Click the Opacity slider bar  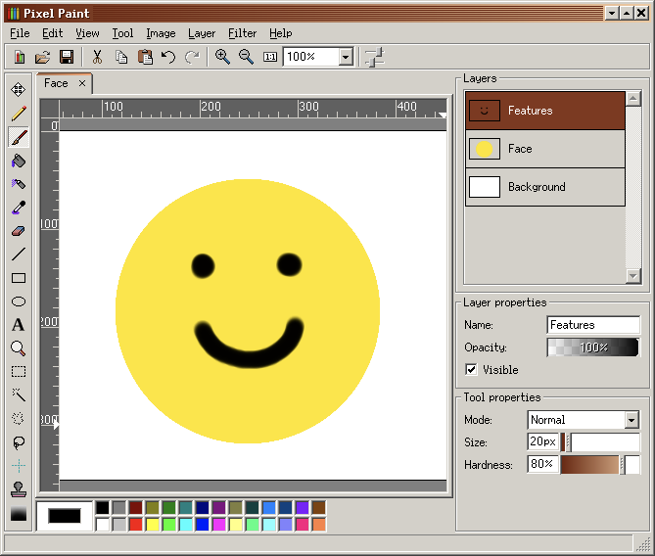point(592,347)
